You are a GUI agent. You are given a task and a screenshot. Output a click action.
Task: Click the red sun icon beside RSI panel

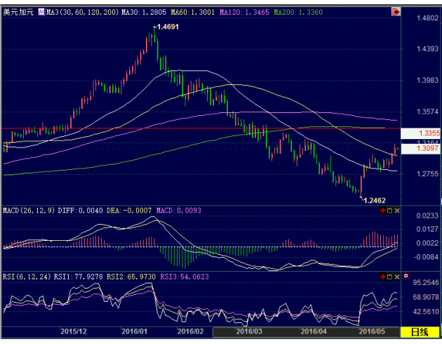coord(406,276)
